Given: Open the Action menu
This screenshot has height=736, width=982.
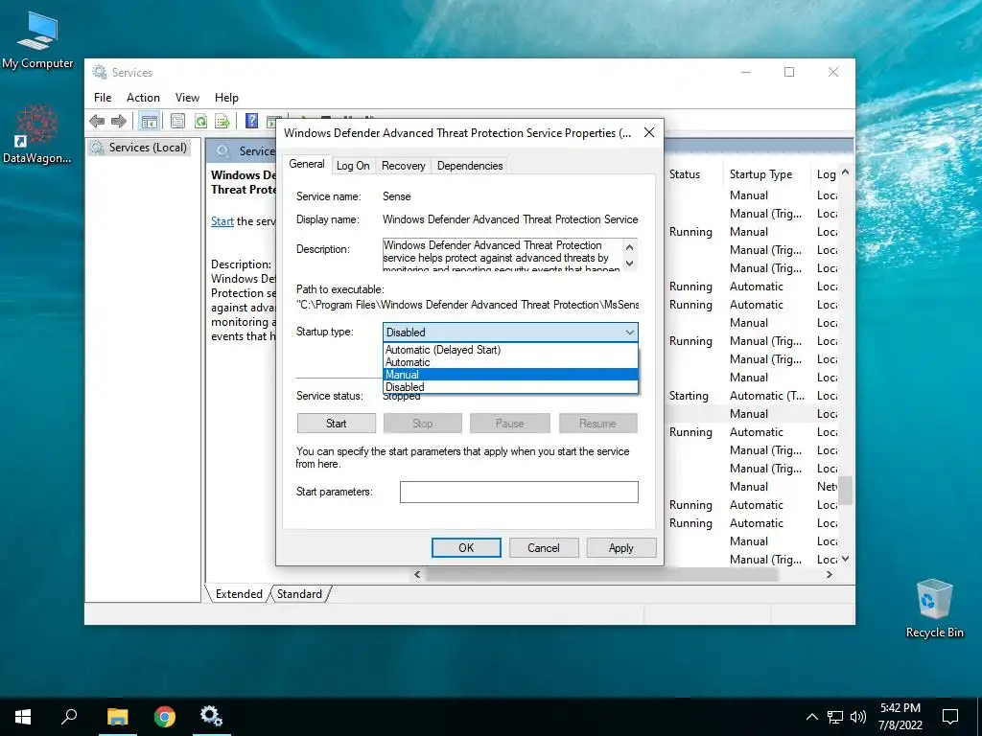Looking at the screenshot, I should point(144,98).
